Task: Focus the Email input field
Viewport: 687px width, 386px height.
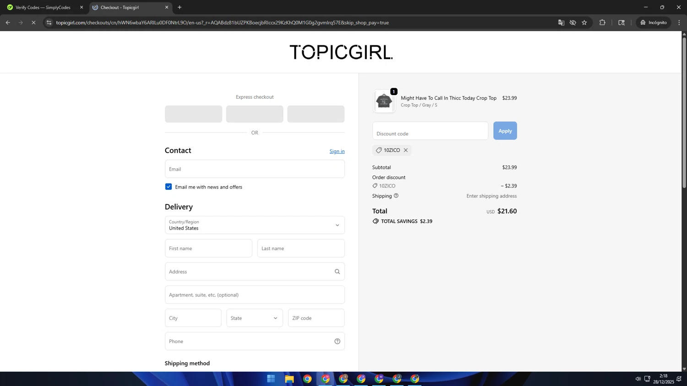Action: coord(255,169)
